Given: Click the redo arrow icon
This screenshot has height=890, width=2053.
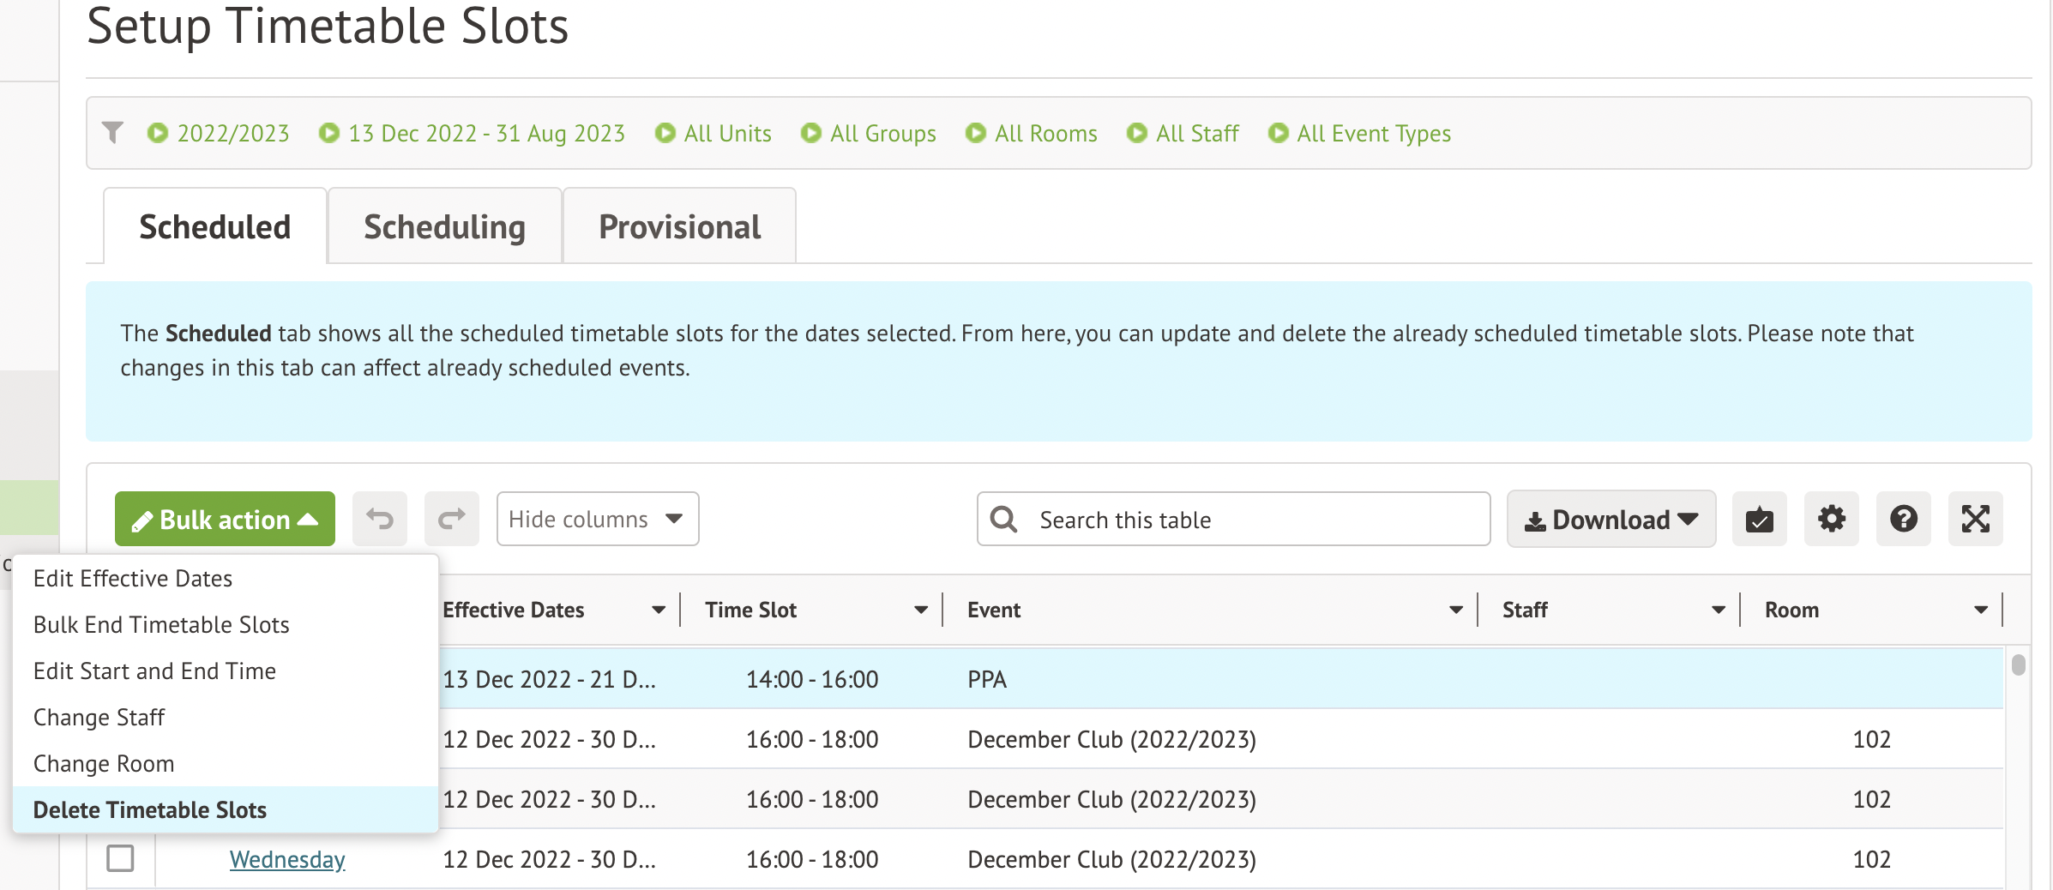Looking at the screenshot, I should pos(451,519).
